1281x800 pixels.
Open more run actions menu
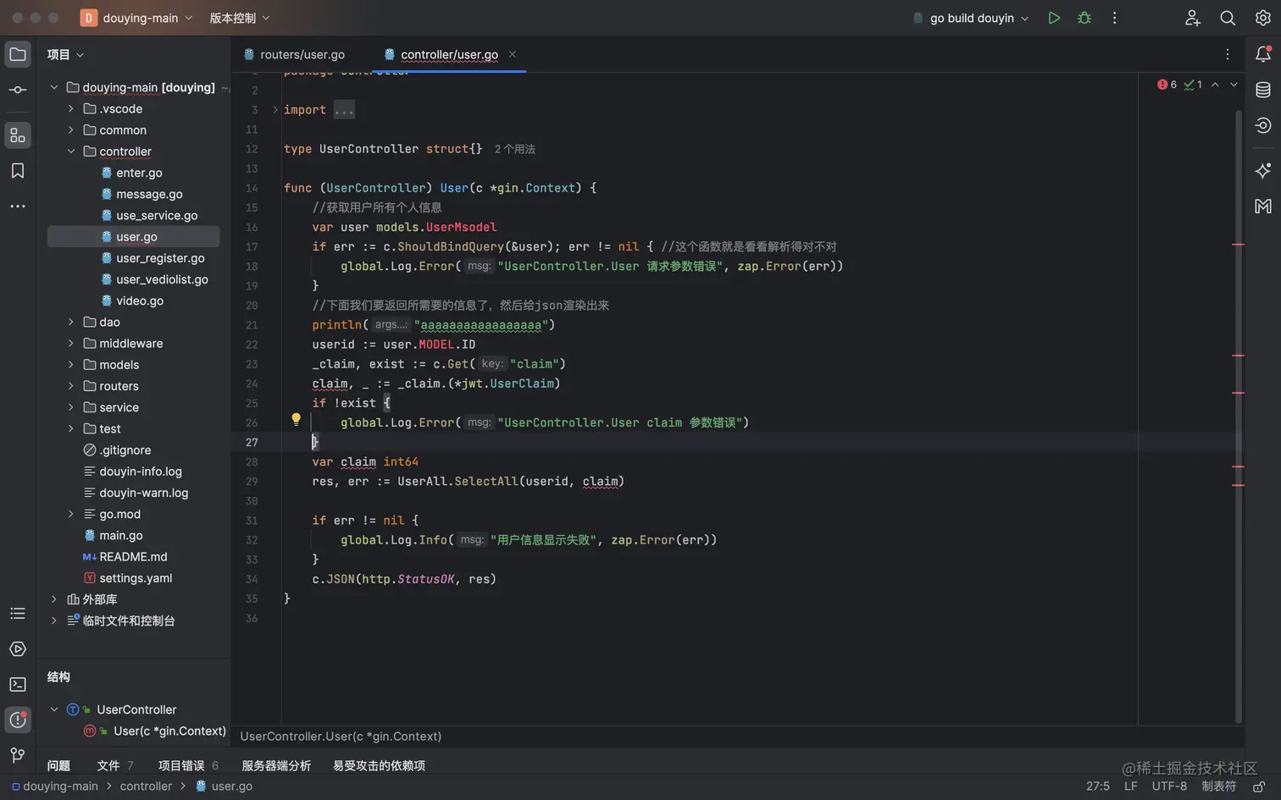click(1114, 18)
